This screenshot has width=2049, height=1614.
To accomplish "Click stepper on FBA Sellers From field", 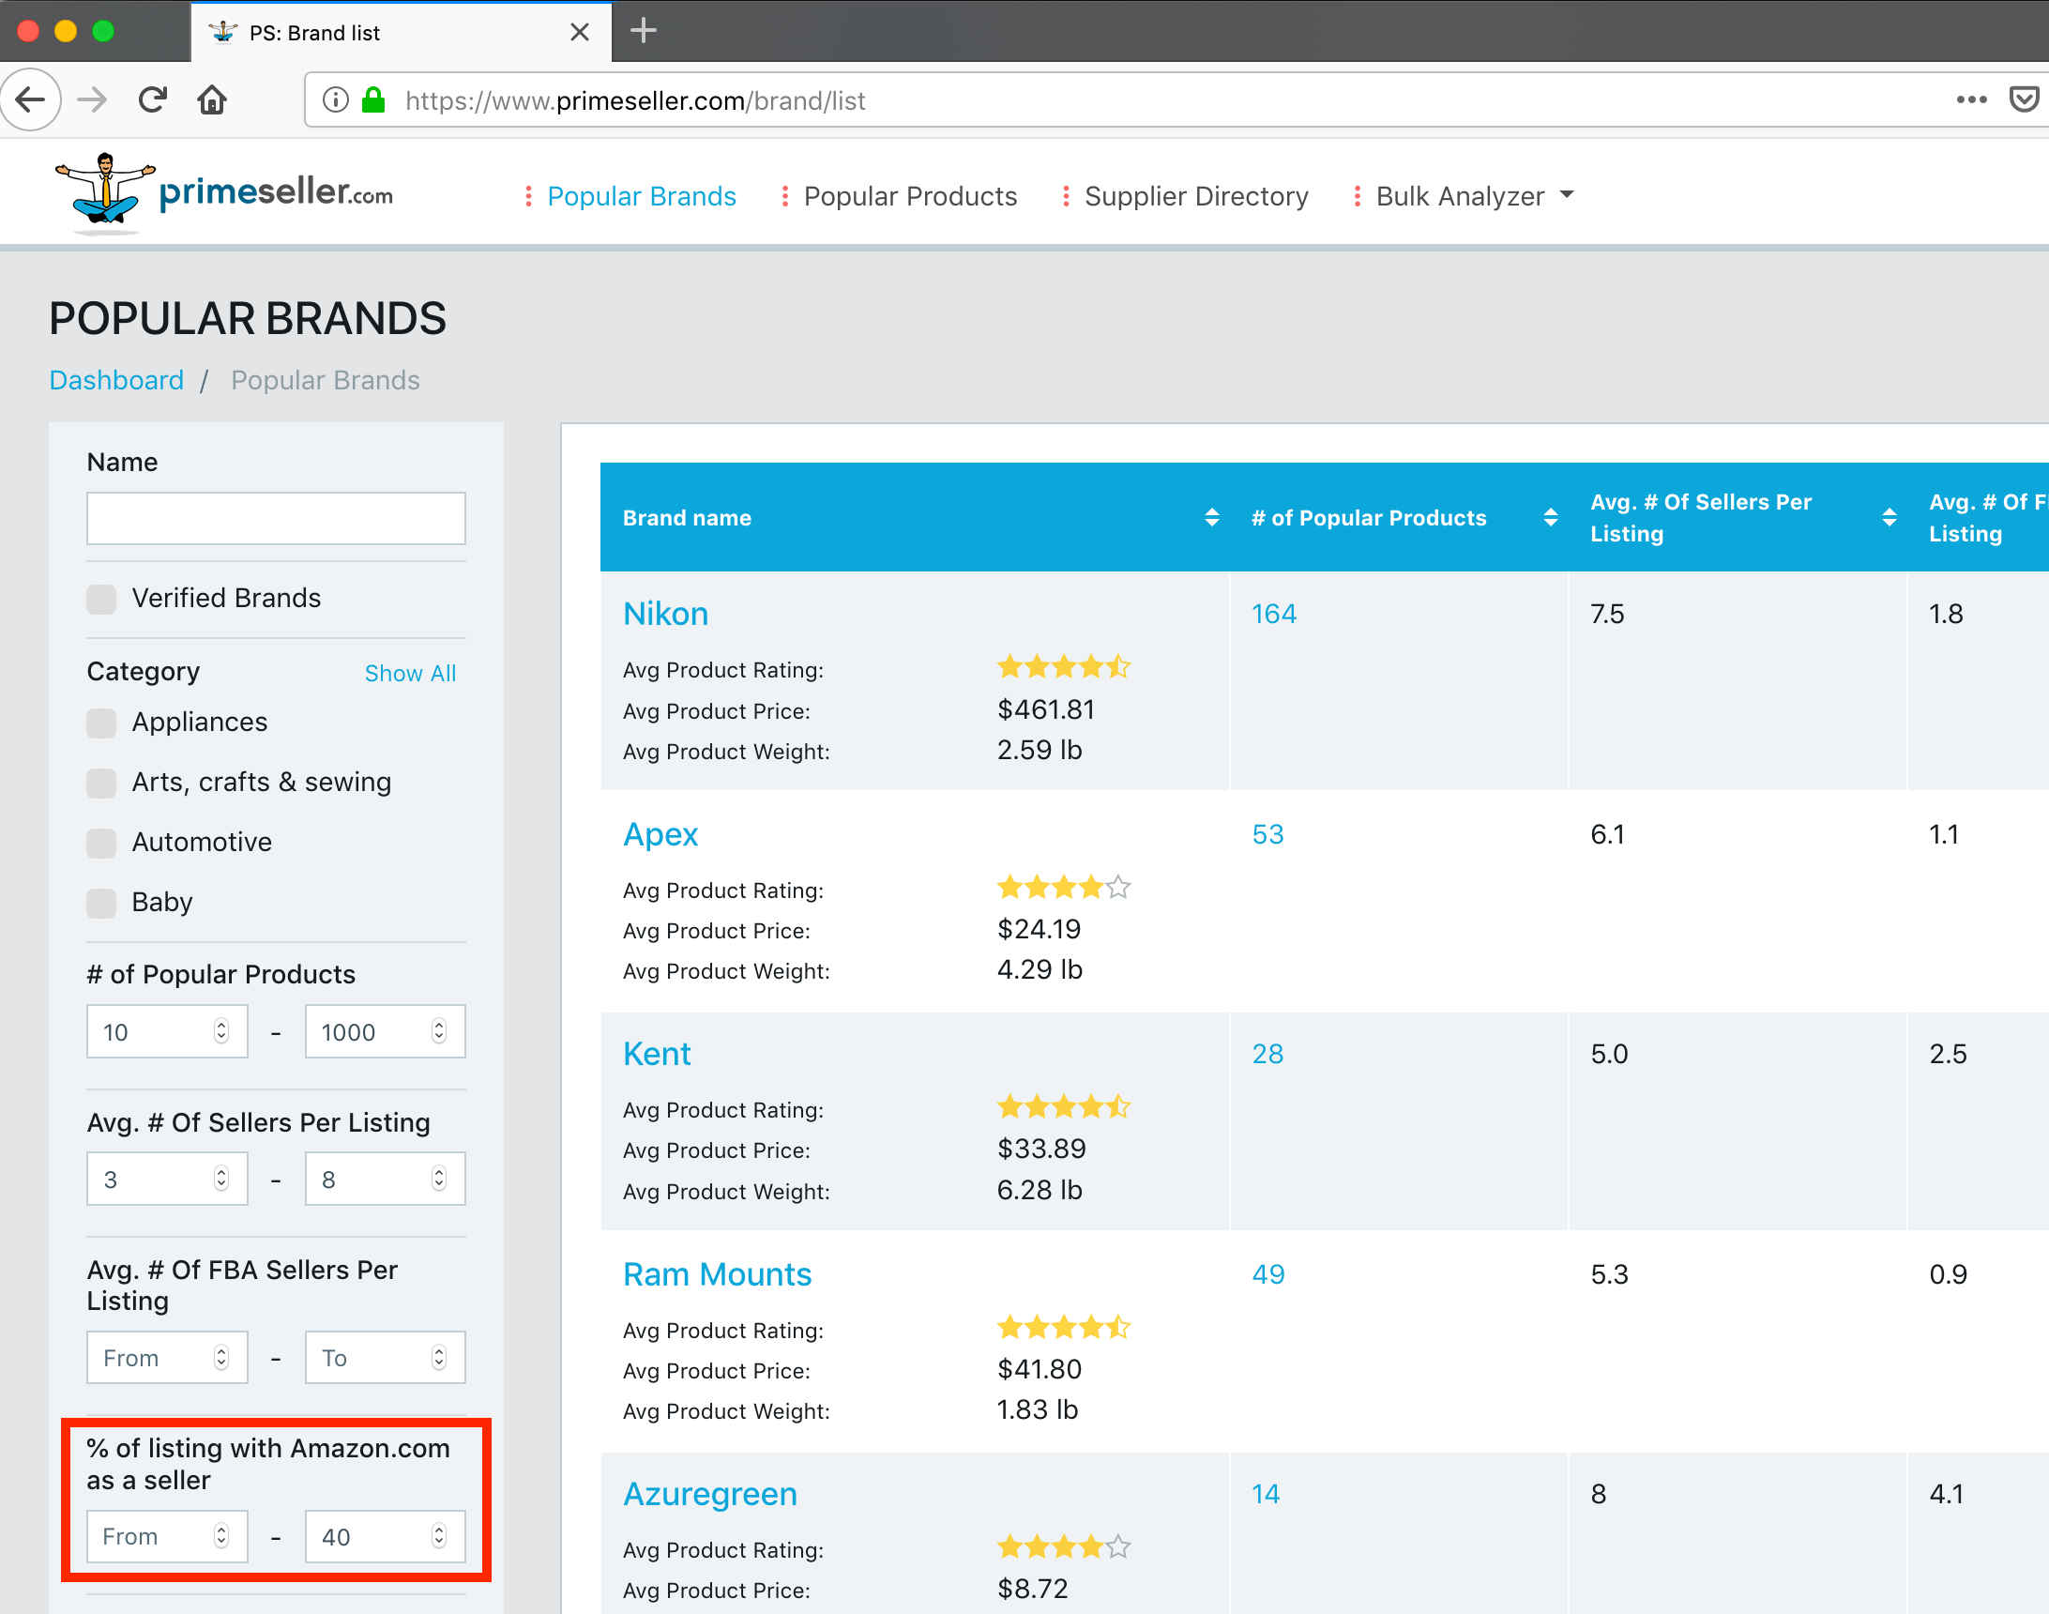I will [x=221, y=1358].
